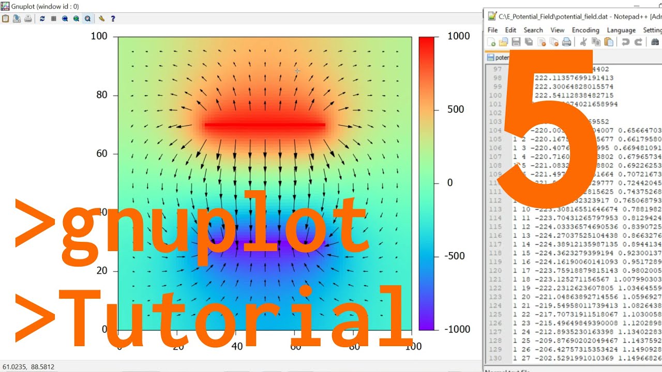Click the Gnuplot export plot to file icon
The width and height of the screenshot is (662, 372).
17,19
